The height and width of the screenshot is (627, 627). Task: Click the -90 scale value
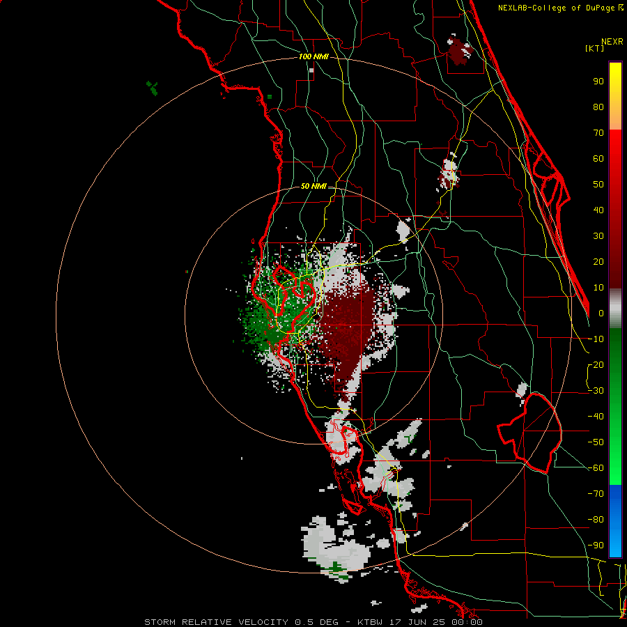tap(596, 545)
